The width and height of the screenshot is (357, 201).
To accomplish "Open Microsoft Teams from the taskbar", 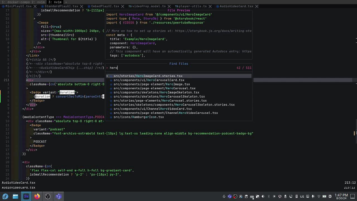I will point(58,196).
